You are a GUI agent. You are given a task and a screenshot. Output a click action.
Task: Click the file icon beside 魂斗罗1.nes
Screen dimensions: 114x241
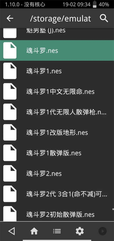[x=10, y=71]
